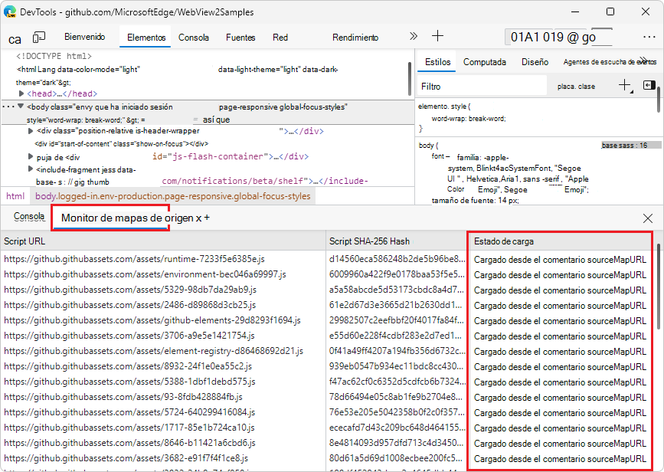
Task: Open more tabs chevron in main toolbar
Action: point(414,37)
